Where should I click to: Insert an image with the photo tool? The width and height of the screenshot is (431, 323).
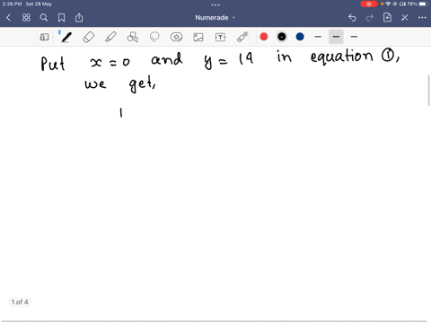click(198, 37)
